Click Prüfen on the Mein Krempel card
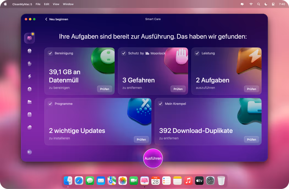Image resolution: width=289 pixels, height=189 pixels. tap(252, 140)
